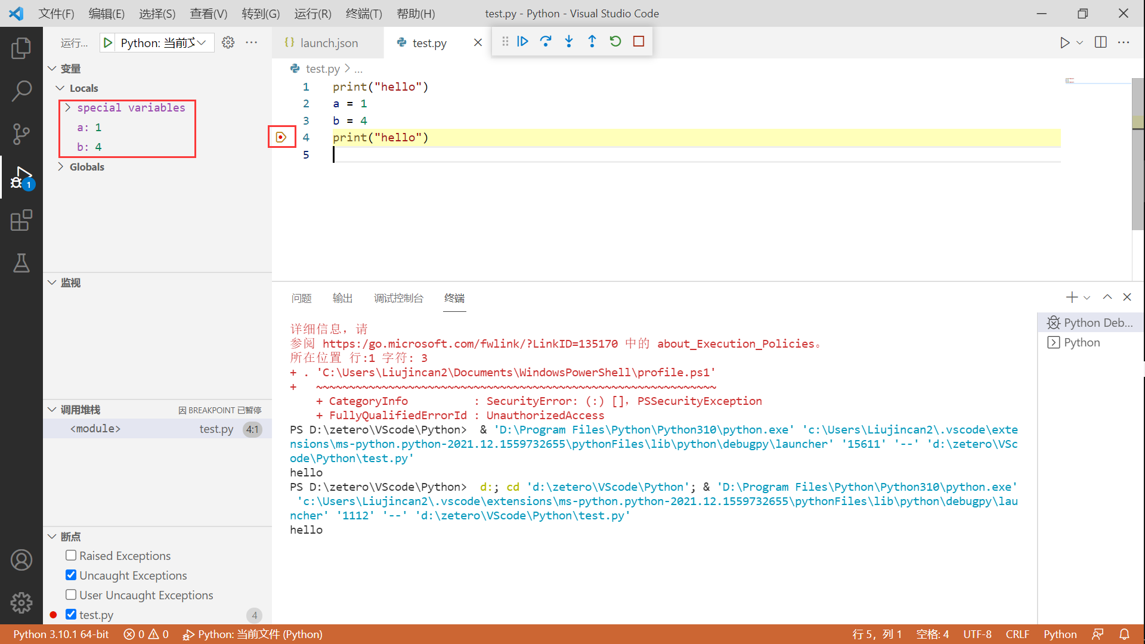The height and width of the screenshot is (644, 1145).
Task: Open the Testing flask view
Action: click(x=21, y=263)
